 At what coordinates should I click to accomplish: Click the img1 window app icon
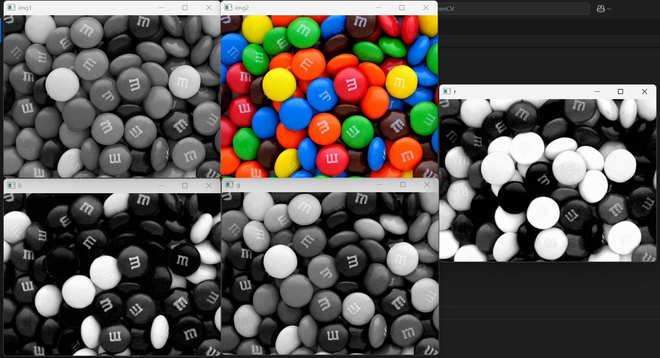pos(12,7)
